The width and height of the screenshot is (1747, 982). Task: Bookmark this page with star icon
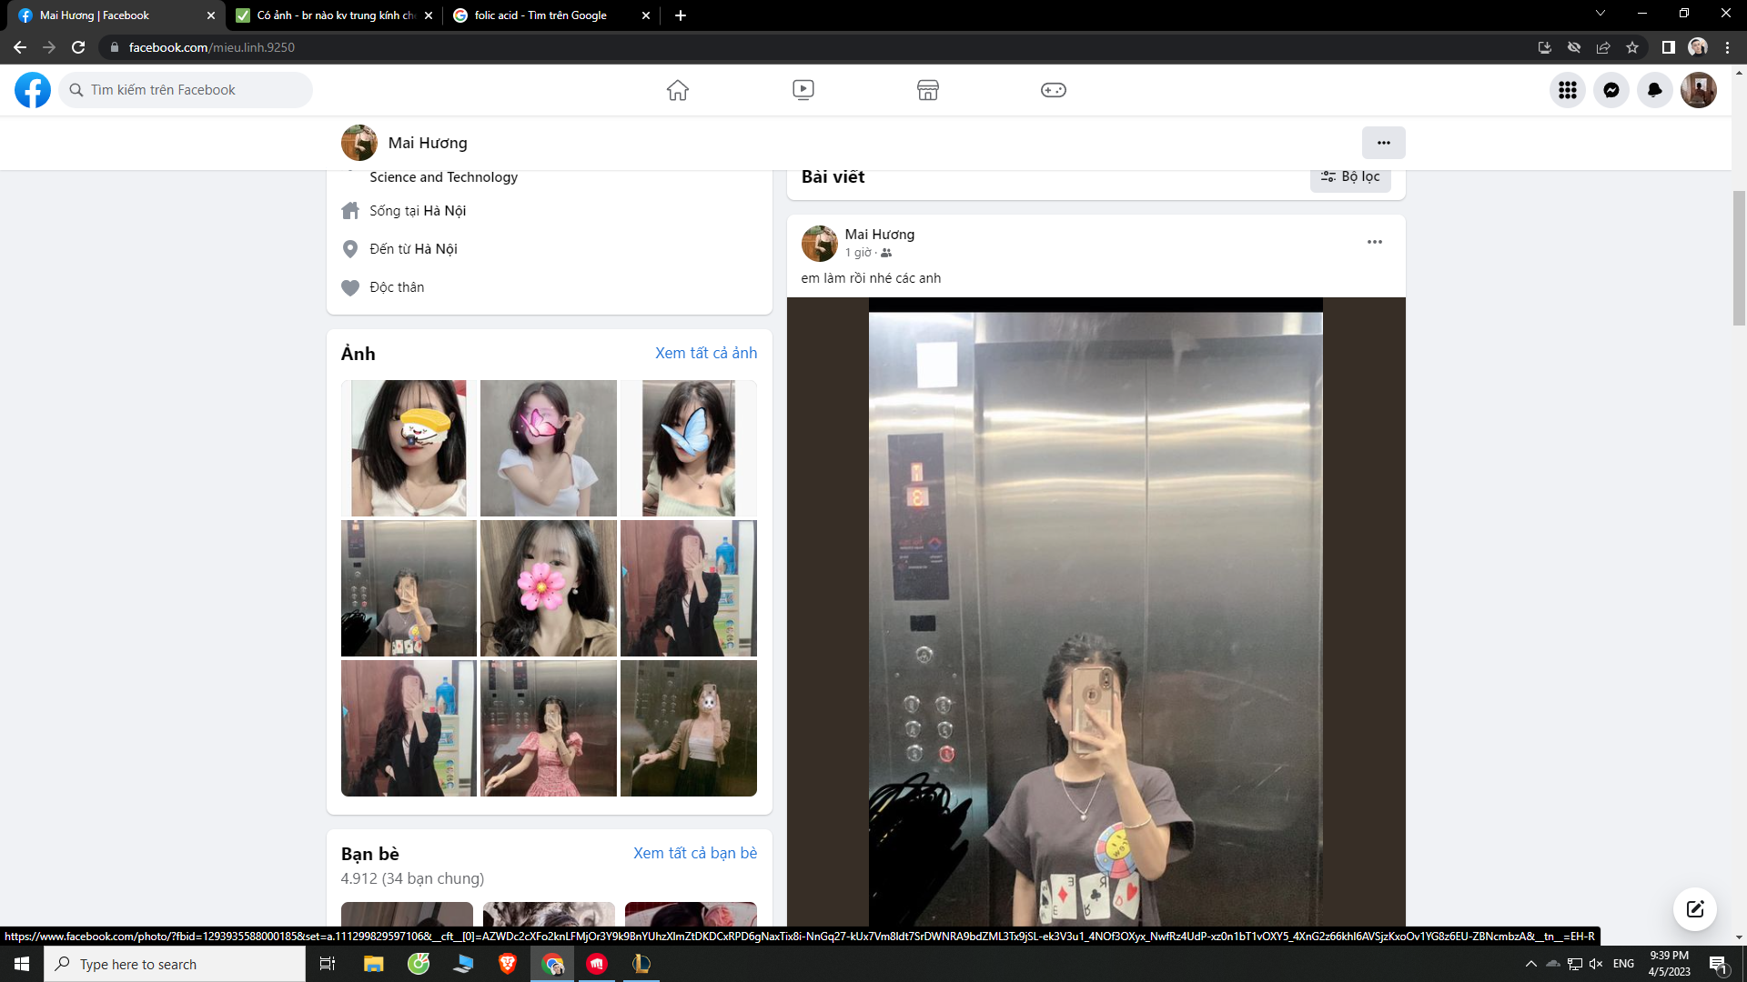1632,47
